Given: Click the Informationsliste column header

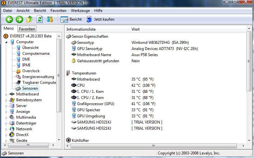Looking at the screenshot, I should click(97, 29).
